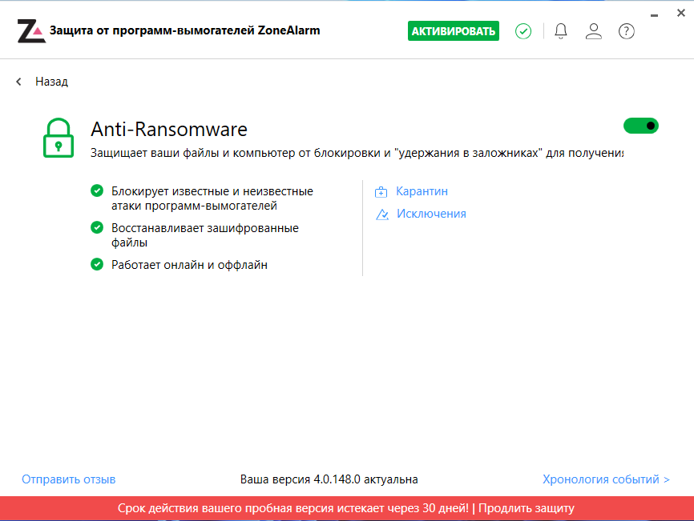Click the trial expiry message Срок действия
This screenshot has height=521, width=694.
293,508
